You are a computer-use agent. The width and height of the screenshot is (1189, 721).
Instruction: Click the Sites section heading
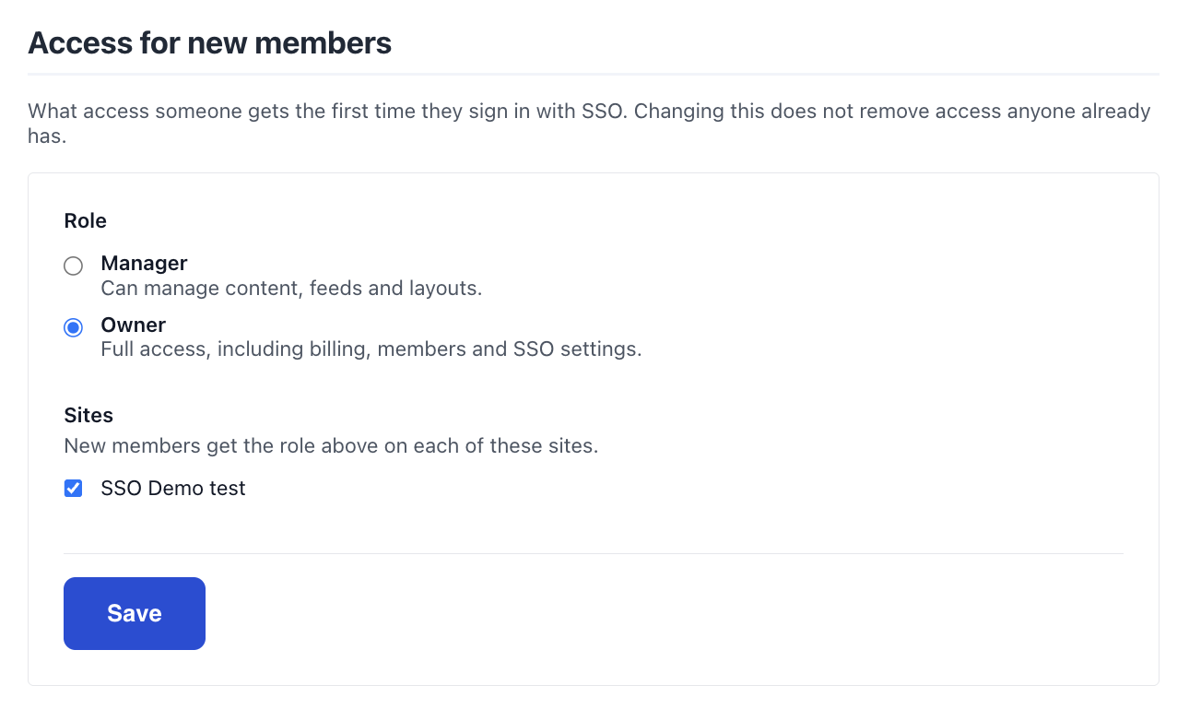[88, 416]
